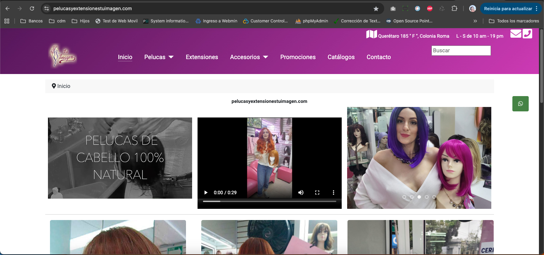This screenshot has width=544, height=255.
Task: Select the second carousel dot indicator
Action: point(412,197)
